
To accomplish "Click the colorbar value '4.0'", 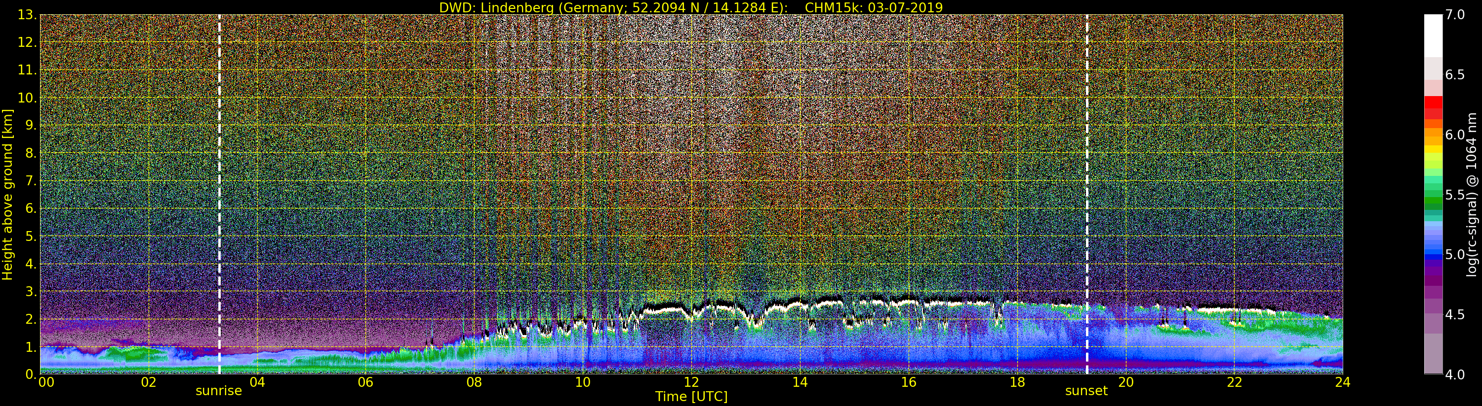I will click(1455, 374).
